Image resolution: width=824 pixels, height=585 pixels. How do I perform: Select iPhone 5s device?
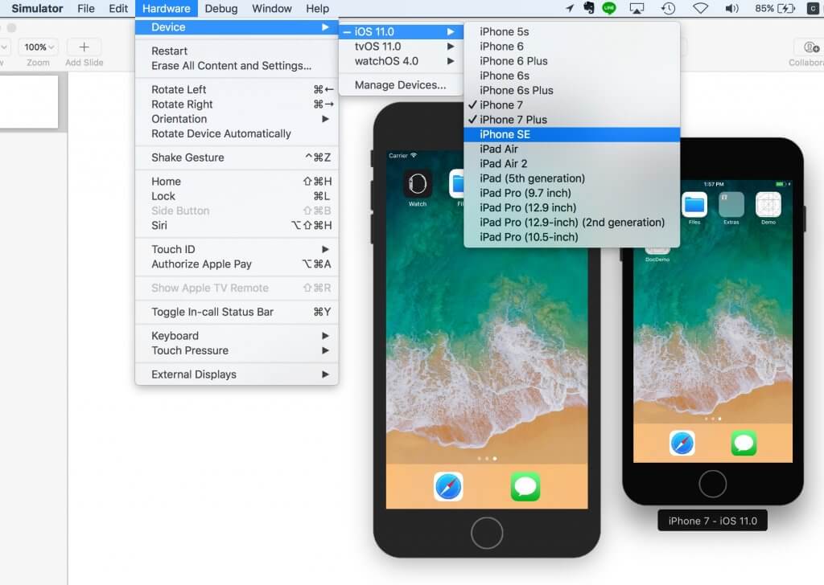572,31
